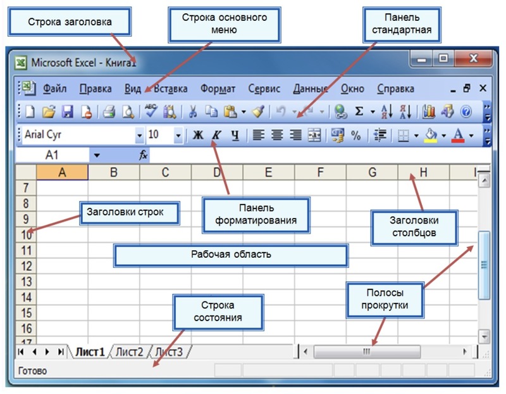Image resolution: width=506 pixels, height=394 pixels.
Task: Expand the font size 10 dropdown
Action: pos(178,135)
